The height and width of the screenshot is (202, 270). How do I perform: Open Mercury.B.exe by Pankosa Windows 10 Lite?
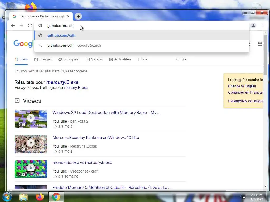[x=95, y=138]
